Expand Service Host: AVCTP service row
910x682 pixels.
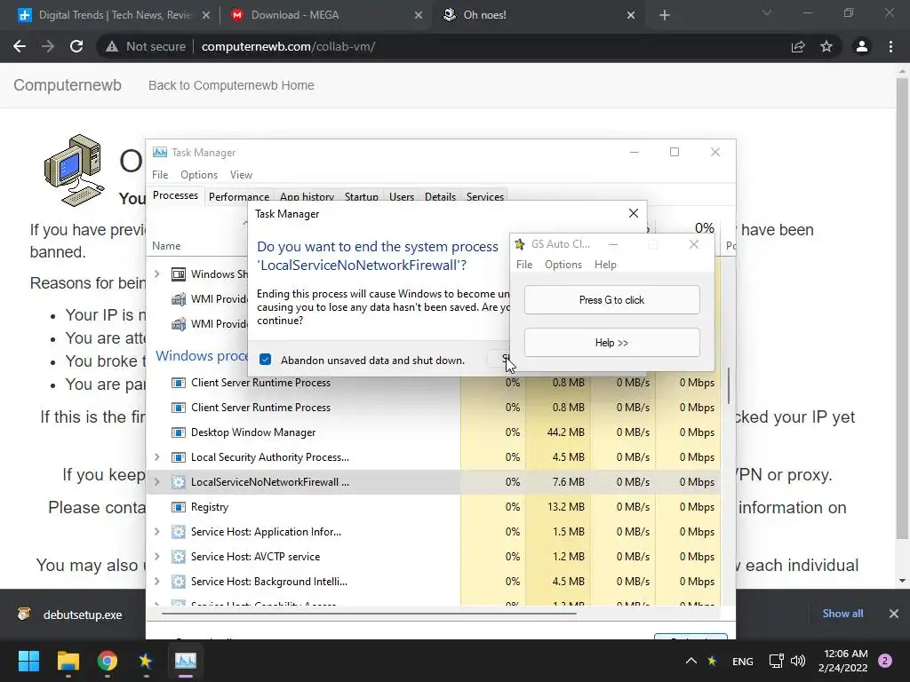click(156, 556)
